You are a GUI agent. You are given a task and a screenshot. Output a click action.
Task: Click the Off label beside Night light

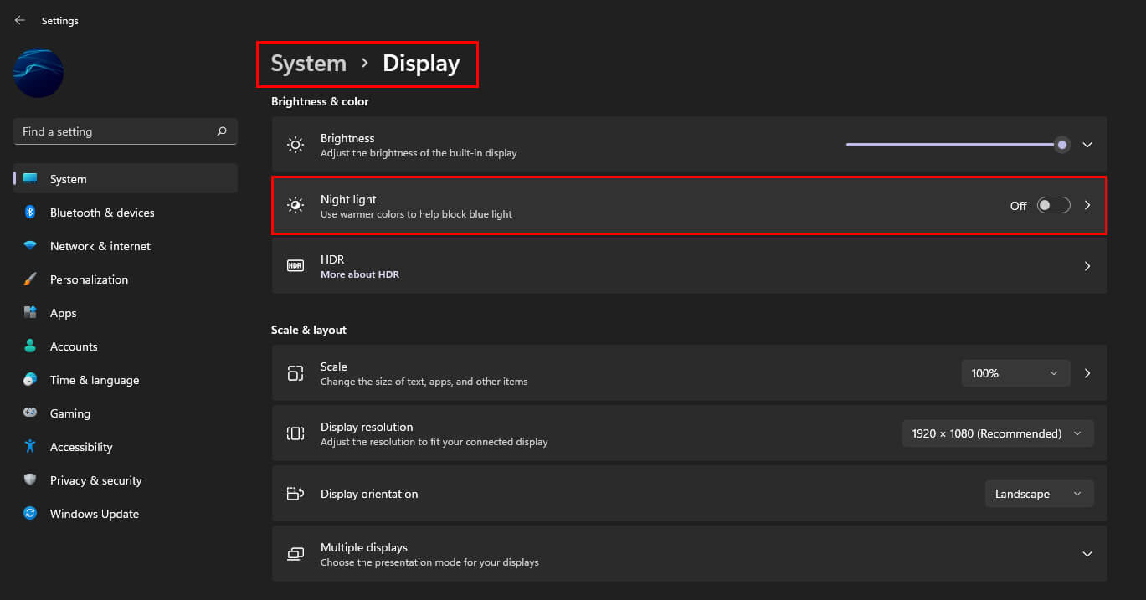pos(1018,206)
